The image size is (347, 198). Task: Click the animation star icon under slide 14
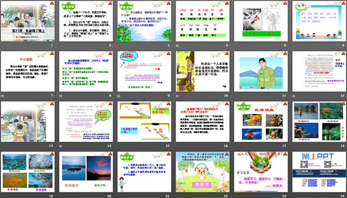point(60,146)
